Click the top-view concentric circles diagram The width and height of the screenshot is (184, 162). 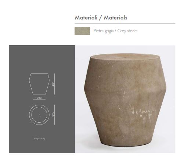39,115
